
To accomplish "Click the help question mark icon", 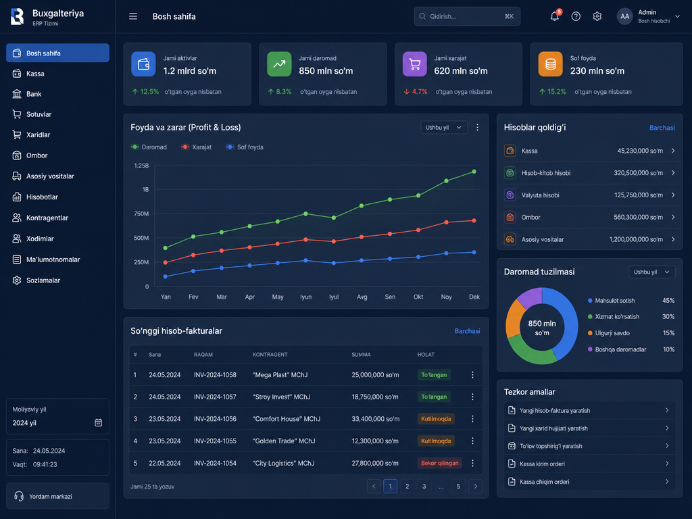I will (576, 16).
